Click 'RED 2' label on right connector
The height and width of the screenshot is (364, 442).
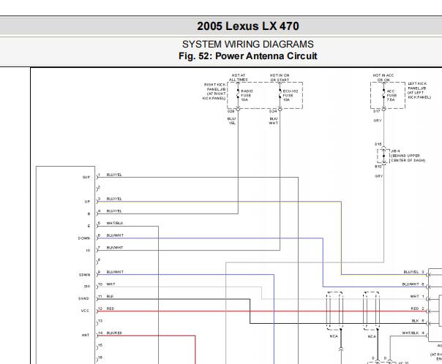417,308
